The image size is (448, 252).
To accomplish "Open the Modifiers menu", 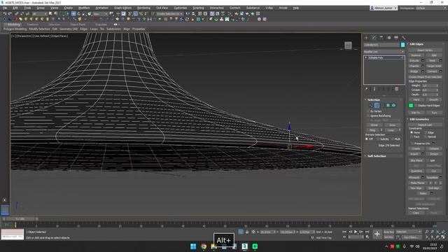I will pos(84,8).
